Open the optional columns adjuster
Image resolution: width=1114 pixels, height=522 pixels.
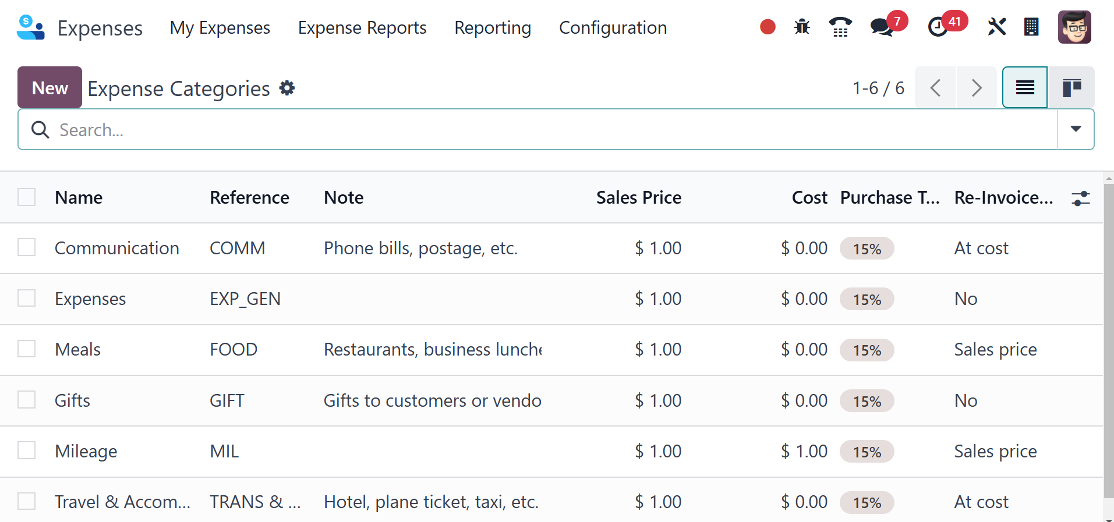pos(1081,198)
